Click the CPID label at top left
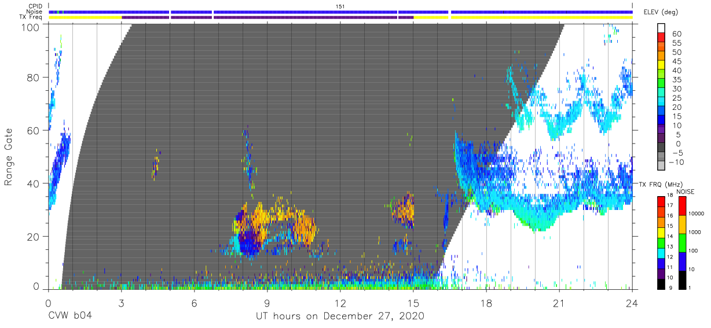711x328 pixels. click(x=35, y=6)
